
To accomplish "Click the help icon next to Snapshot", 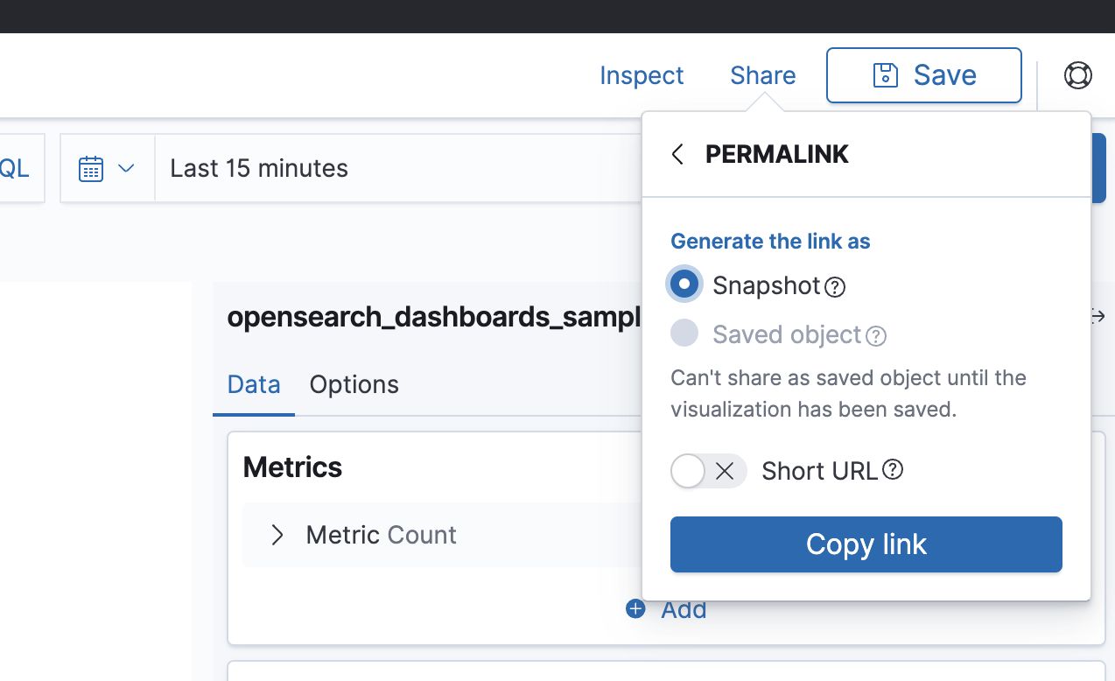I will [834, 286].
